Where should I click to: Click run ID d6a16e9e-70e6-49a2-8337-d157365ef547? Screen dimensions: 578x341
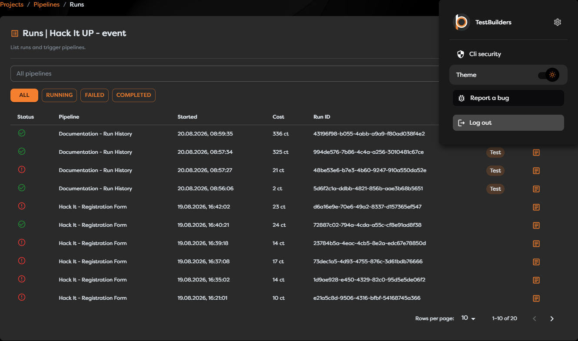pyautogui.click(x=367, y=207)
